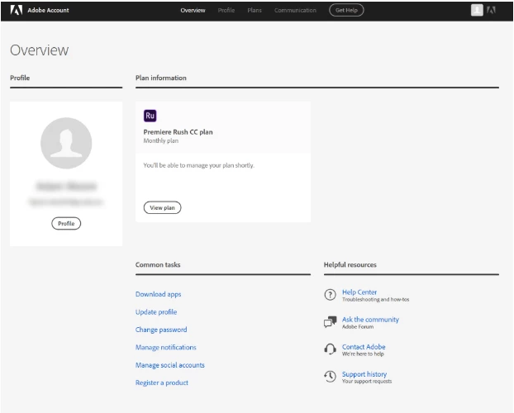Viewport: 514px width, 413px height.
Task: Click the Overview page heading
Action: 40,50
